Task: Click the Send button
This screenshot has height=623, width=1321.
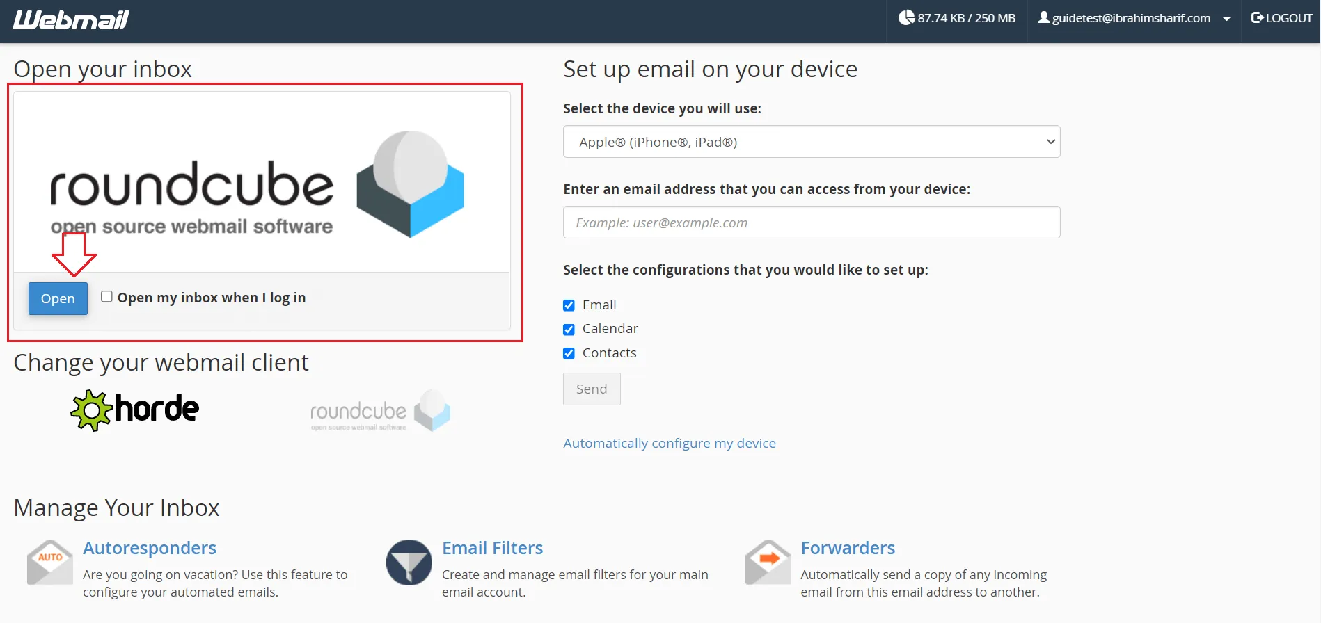Action: coord(592,389)
